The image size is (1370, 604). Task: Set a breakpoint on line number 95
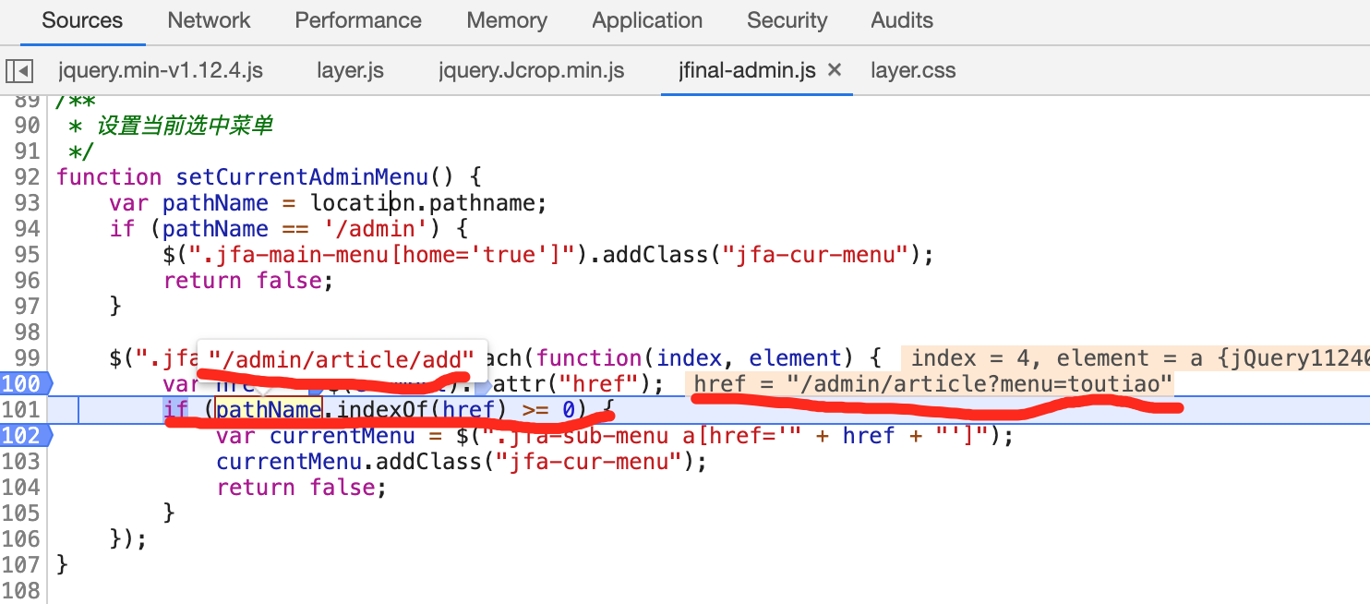(28, 254)
